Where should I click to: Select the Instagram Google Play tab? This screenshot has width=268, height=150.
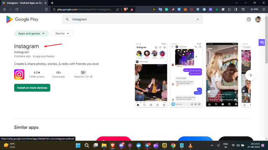24,3
